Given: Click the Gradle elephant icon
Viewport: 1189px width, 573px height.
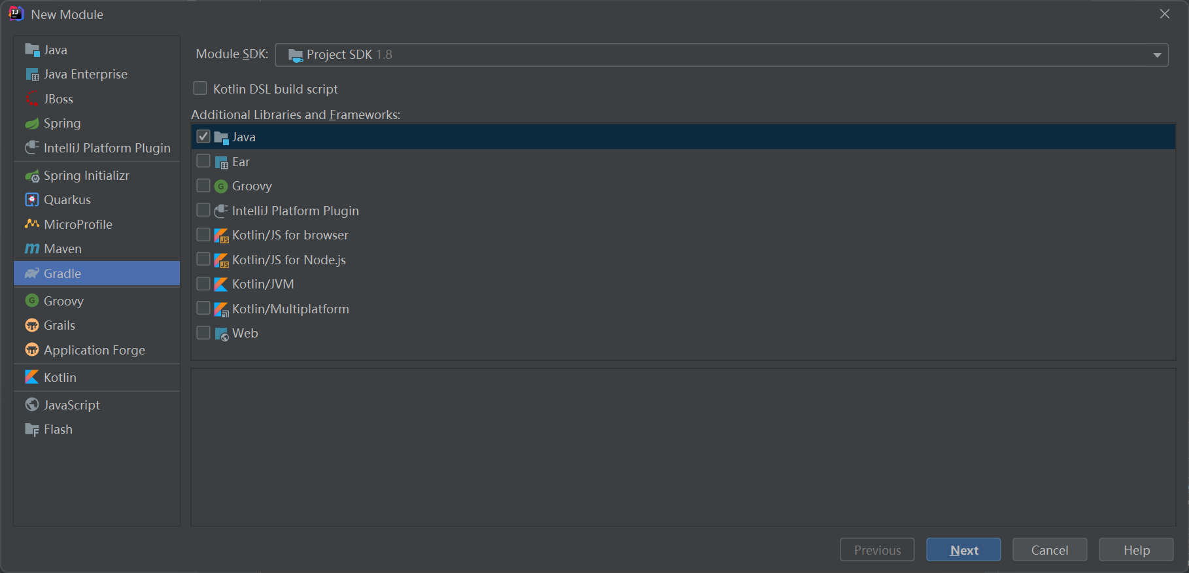Looking at the screenshot, I should (x=32, y=273).
